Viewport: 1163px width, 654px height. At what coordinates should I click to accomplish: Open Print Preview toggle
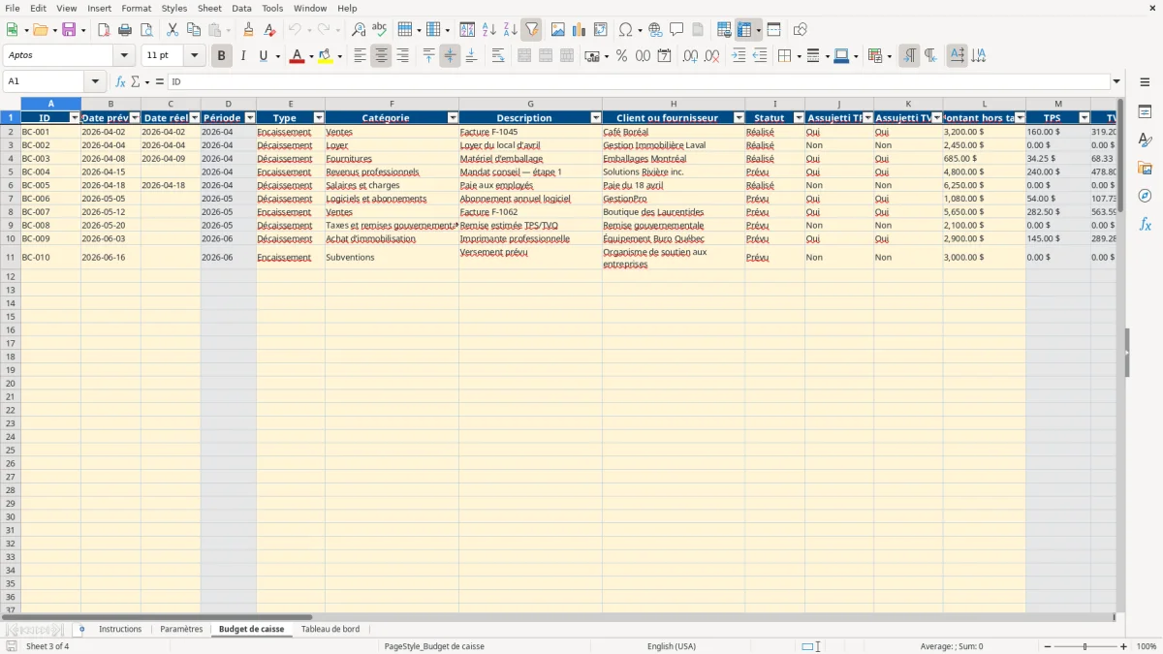pos(146,30)
